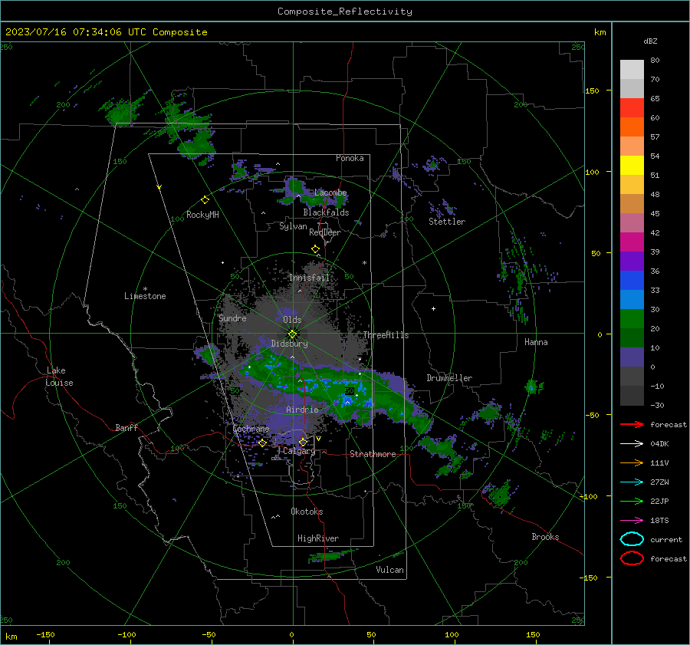Click the RedDeer city label
The image size is (690, 645).
tap(325, 232)
